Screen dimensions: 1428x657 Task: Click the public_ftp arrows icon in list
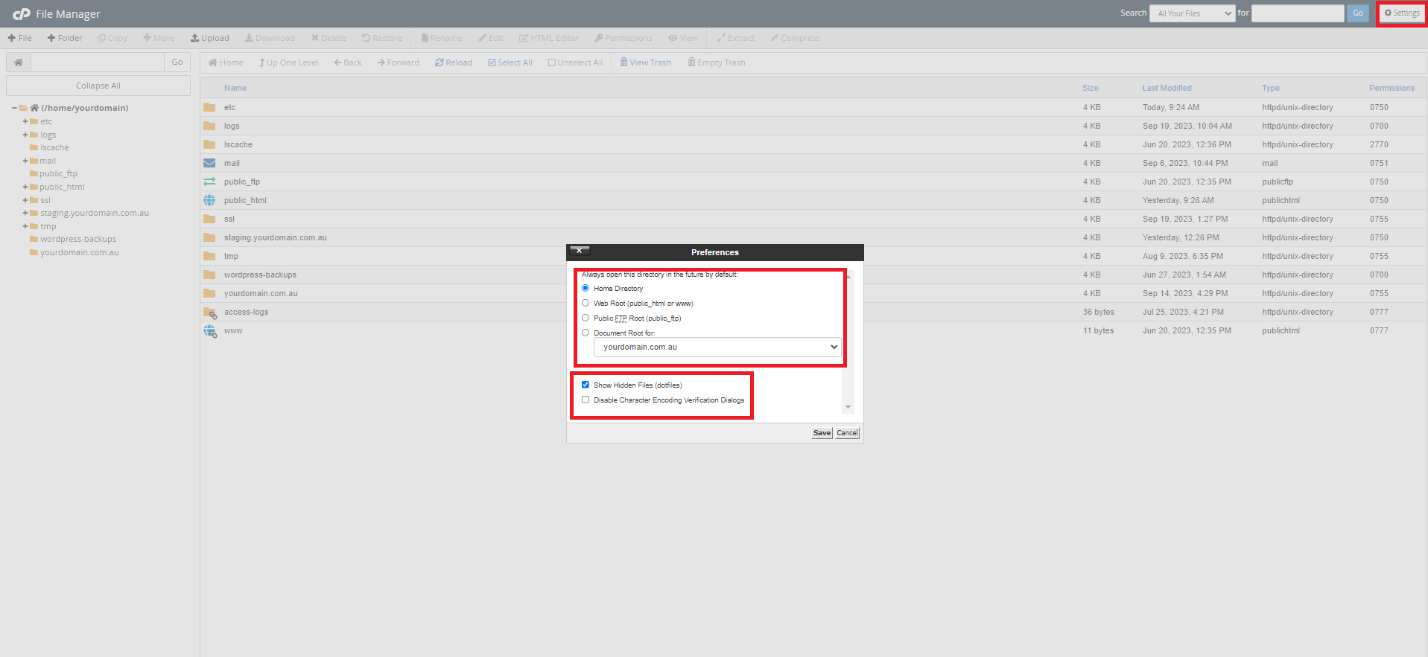point(209,182)
